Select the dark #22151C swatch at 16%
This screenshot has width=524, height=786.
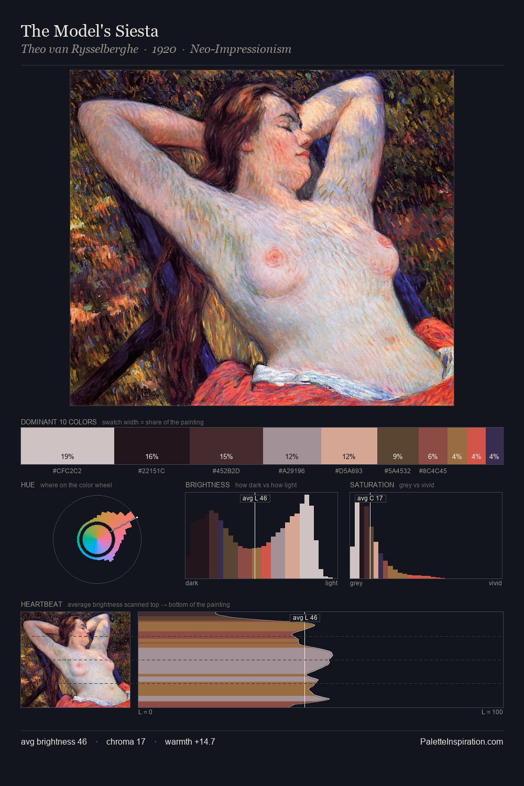[152, 446]
